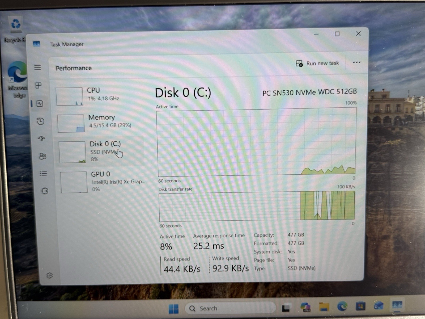Open the Startup apps page icon
The image size is (425, 319).
[x=42, y=138]
